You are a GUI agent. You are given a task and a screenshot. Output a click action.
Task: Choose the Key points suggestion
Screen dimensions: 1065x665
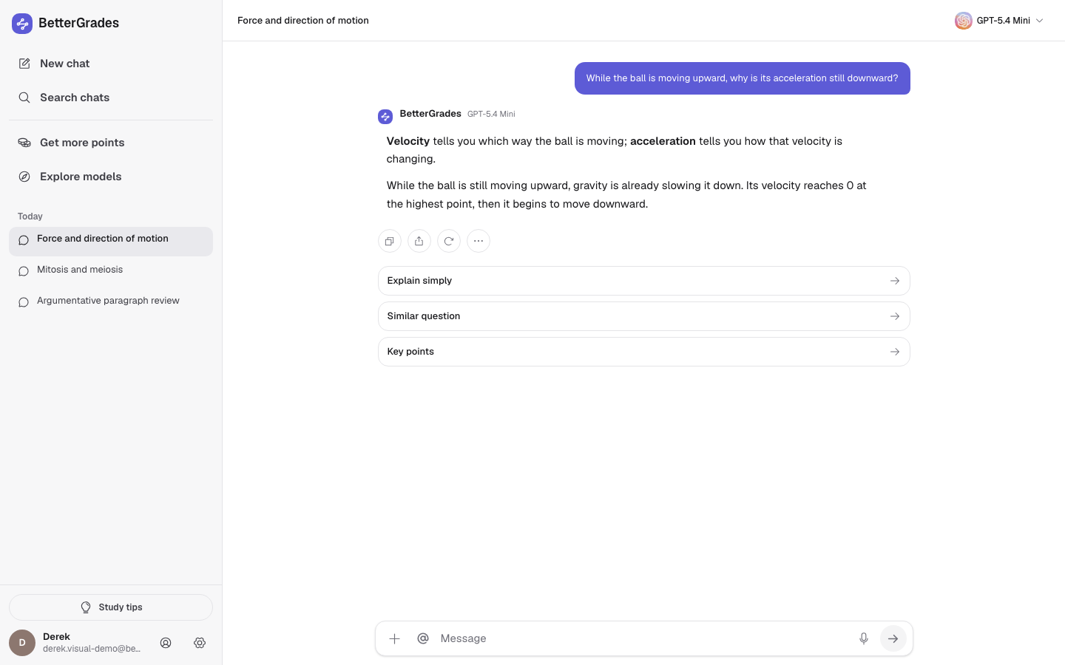coord(644,352)
